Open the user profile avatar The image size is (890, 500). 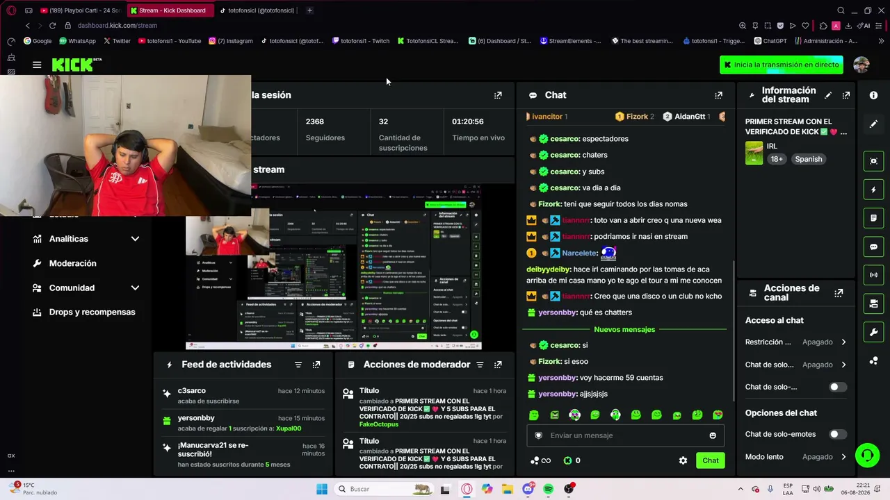tap(861, 65)
